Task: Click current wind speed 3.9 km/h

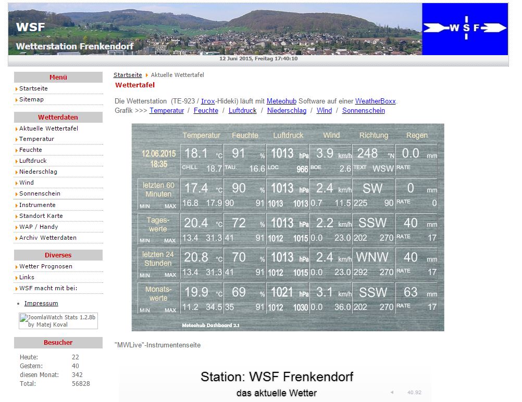Action: 333,153
